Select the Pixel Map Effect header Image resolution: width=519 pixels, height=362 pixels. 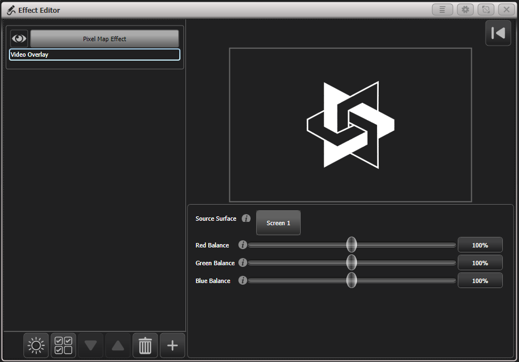tap(104, 38)
